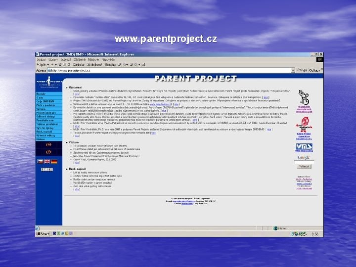Viewport: 356px width, 267px height.
Task: Click the IE throbber logo at top right
Action: click(x=320, y=59)
